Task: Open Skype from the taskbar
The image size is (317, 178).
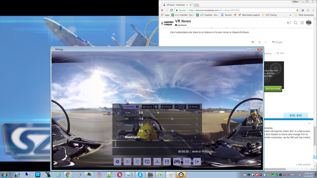Action: pos(140,175)
